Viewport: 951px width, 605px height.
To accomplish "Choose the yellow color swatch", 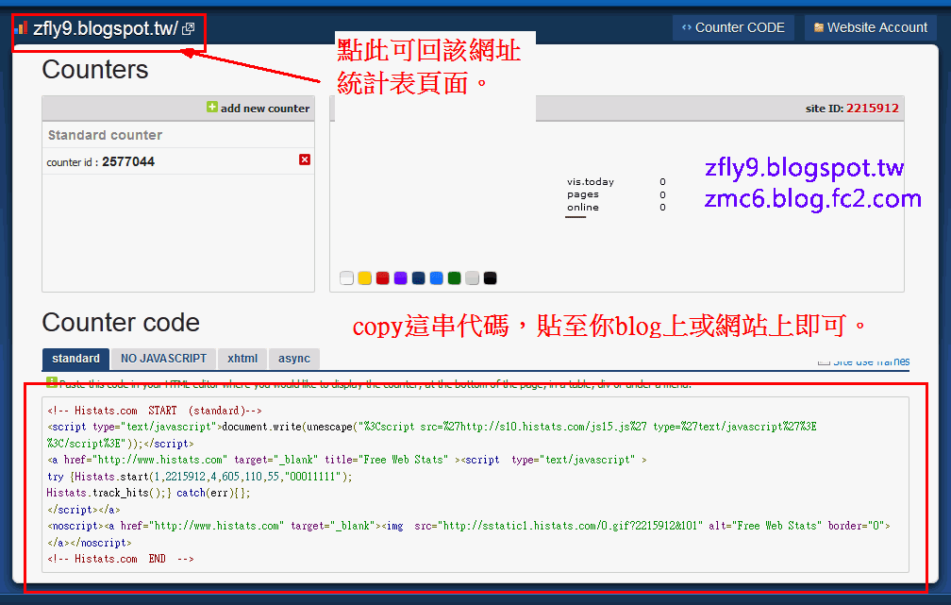I will coord(364,278).
